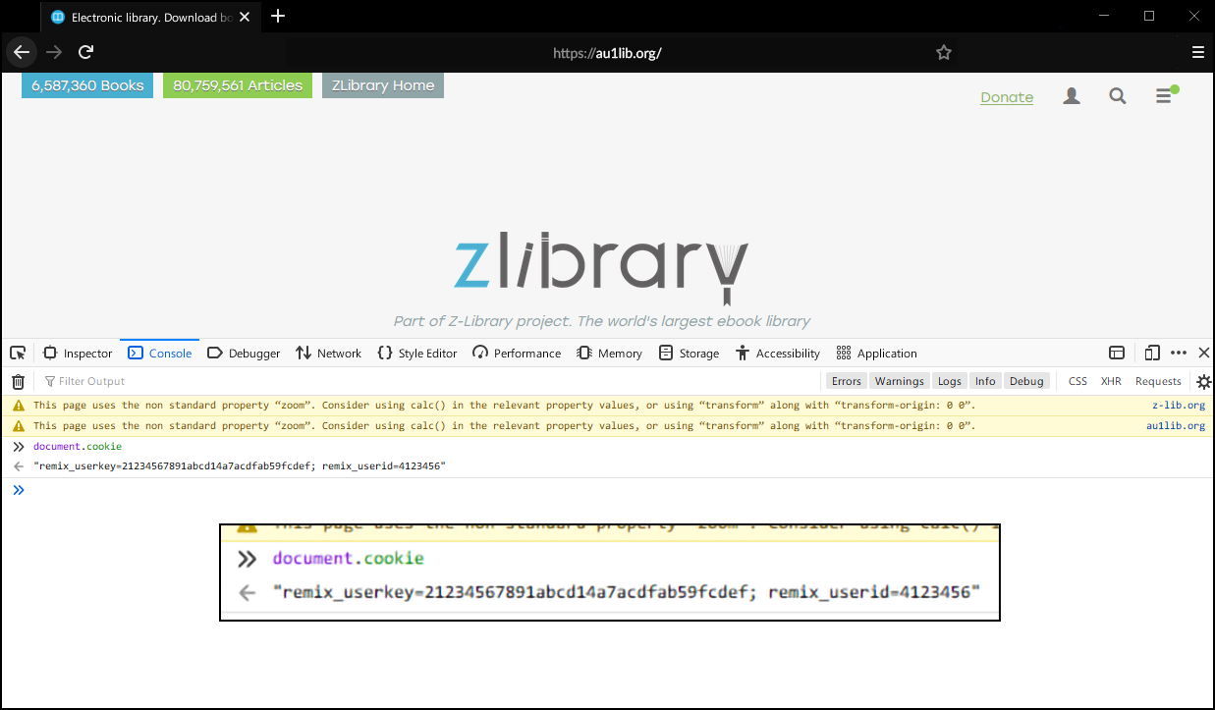Open a new tab with the plus button

[278, 16]
